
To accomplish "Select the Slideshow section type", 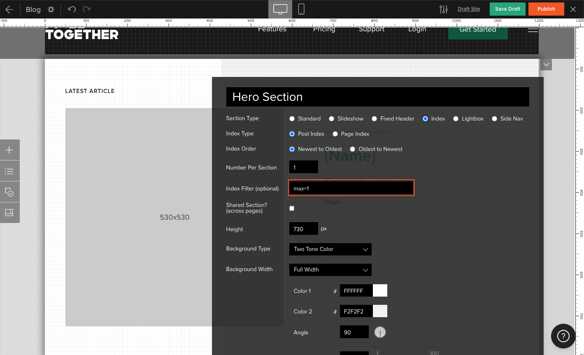I will tap(332, 118).
